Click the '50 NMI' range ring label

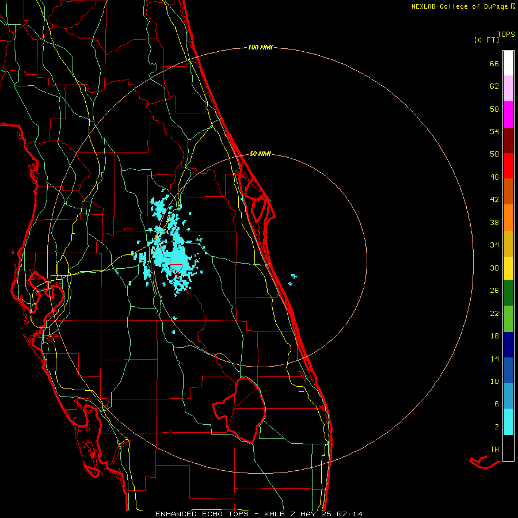260,154
